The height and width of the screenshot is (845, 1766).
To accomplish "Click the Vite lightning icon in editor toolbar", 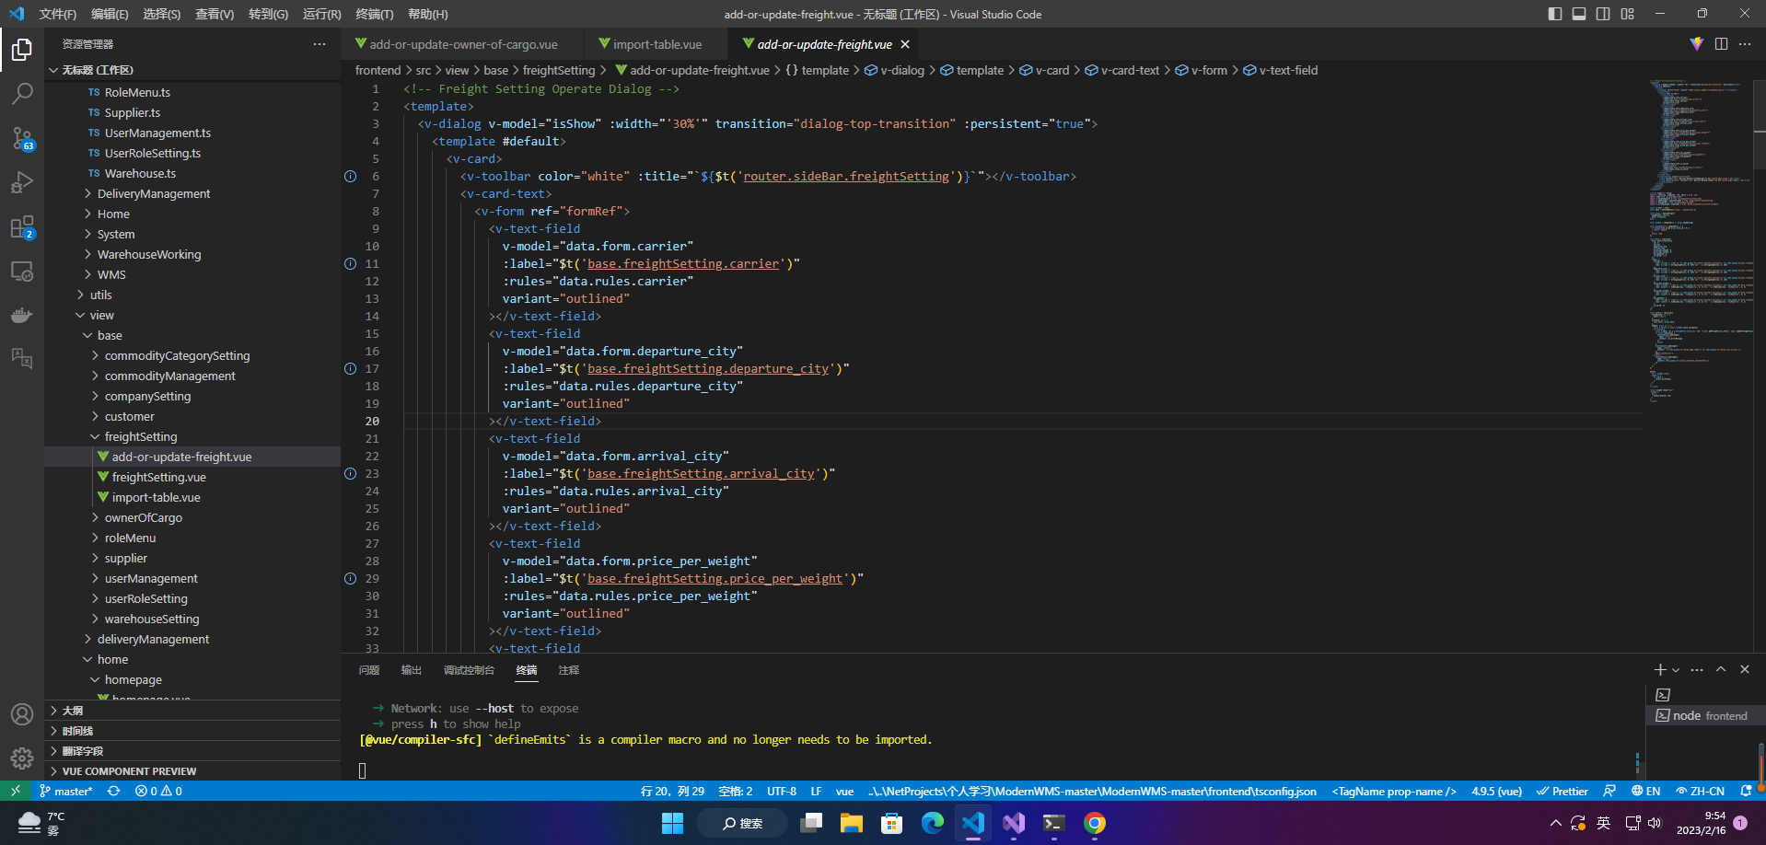I will point(1697,44).
